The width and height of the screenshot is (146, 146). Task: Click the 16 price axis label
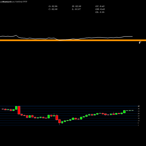(139, 118)
